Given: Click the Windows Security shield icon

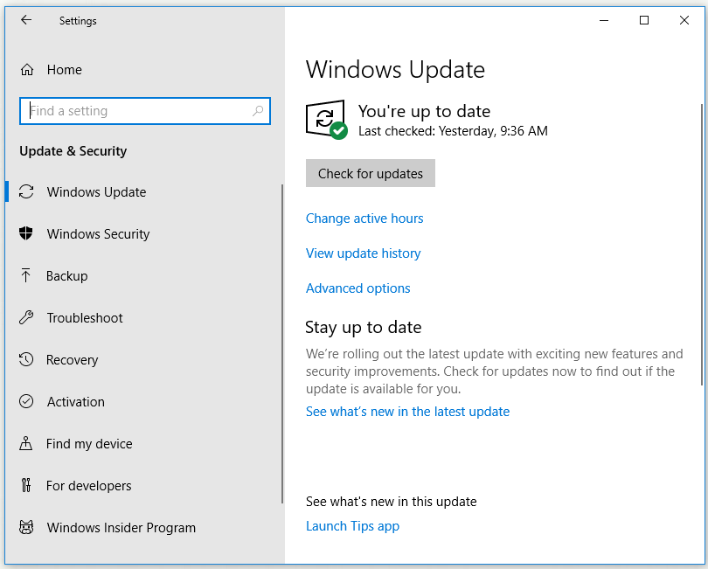Looking at the screenshot, I should (26, 233).
